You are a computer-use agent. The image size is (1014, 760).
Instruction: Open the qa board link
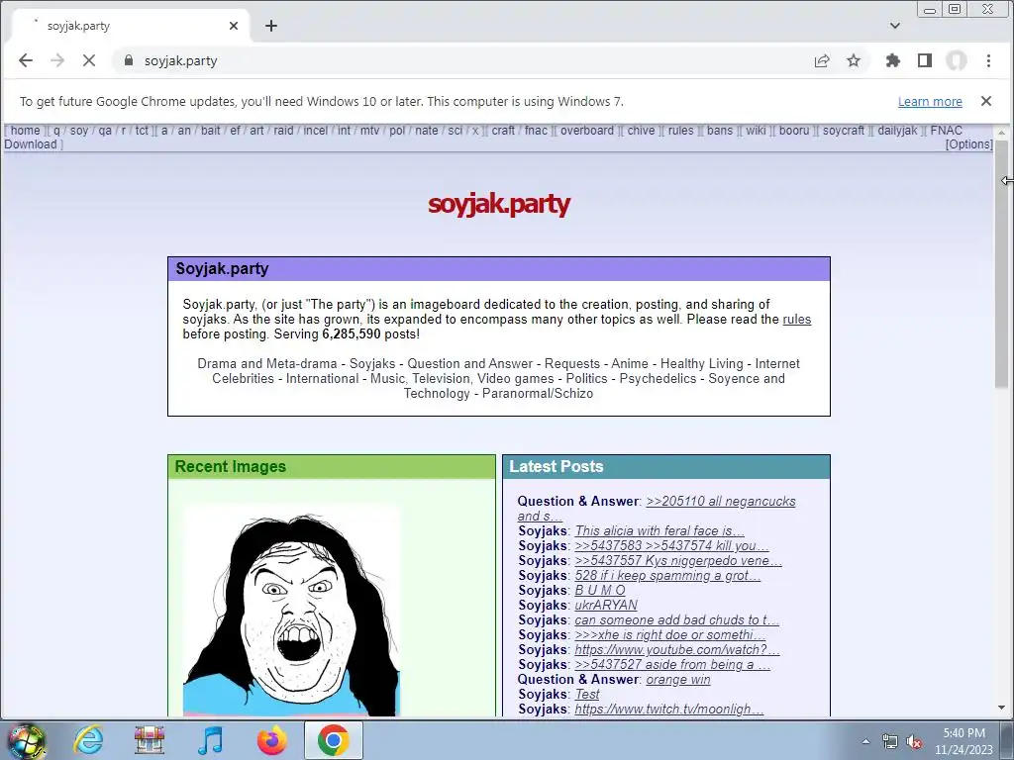[105, 131]
